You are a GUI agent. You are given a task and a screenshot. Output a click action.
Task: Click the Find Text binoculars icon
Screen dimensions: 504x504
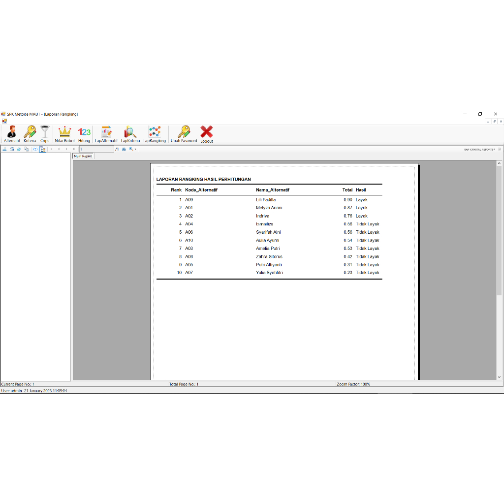pos(124,149)
